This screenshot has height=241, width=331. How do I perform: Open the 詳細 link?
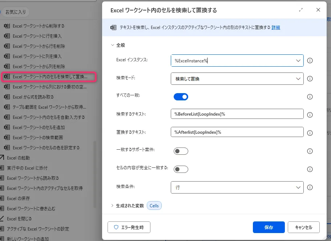(x=276, y=28)
